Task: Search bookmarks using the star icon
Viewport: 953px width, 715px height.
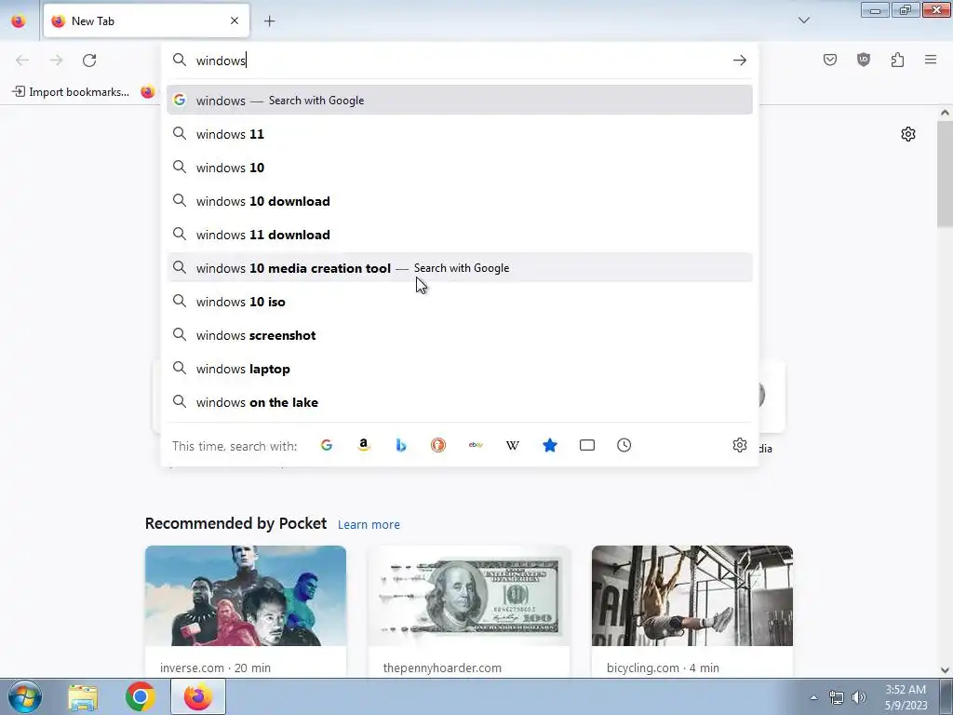Action: [550, 446]
